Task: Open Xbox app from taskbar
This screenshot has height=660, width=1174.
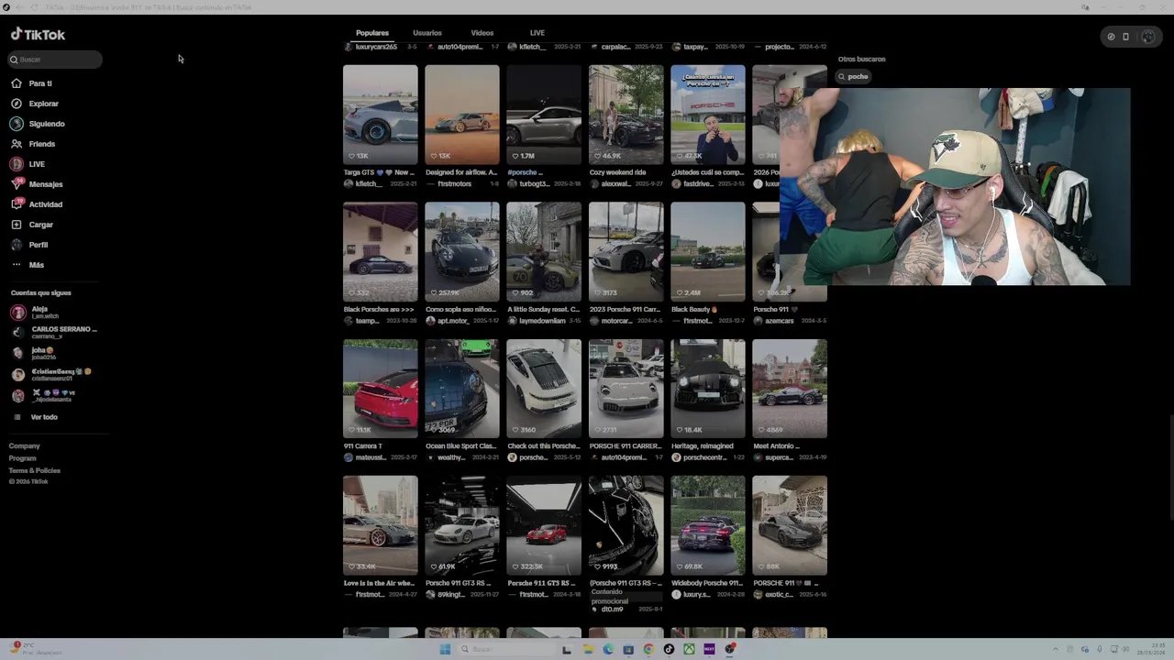Action: pyautogui.click(x=689, y=649)
